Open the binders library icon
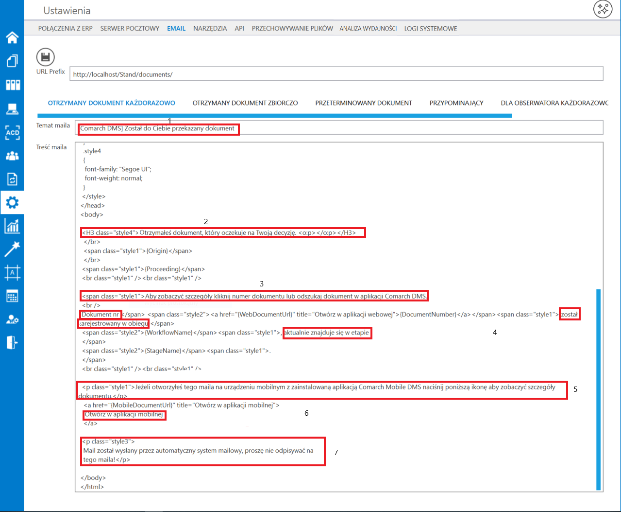This screenshot has height=512, width=621. click(13, 85)
